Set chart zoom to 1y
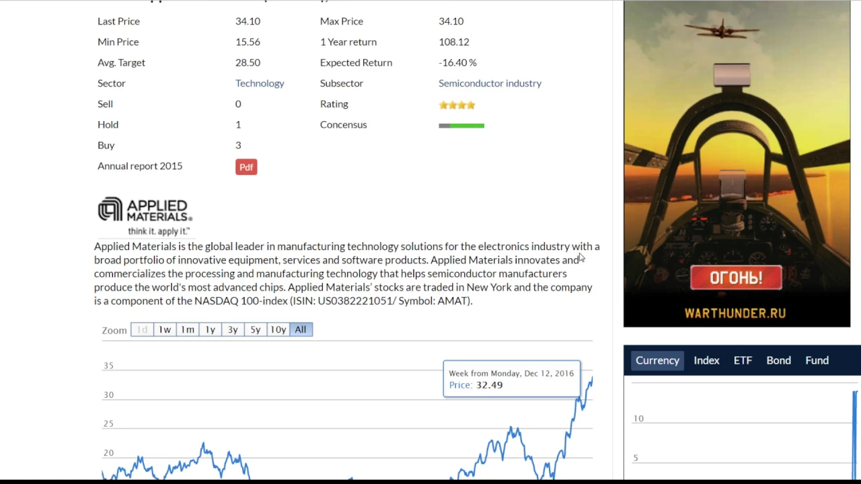The width and height of the screenshot is (861, 484). 210,329
